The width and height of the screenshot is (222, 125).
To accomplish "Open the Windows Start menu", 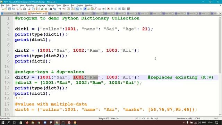I will [3, 123].
